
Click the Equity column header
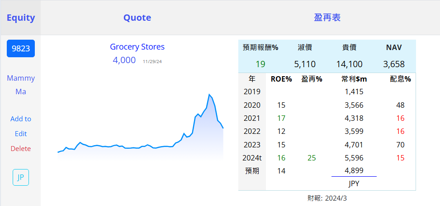[x=21, y=18]
